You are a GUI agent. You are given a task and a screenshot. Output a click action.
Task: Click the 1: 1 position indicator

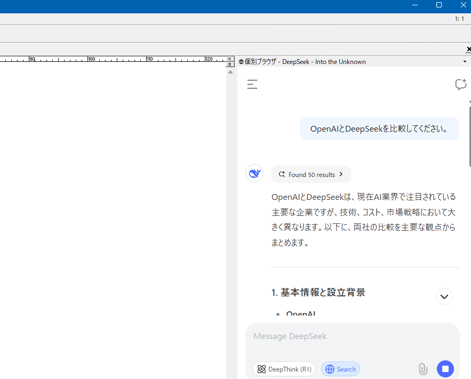point(459,19)
